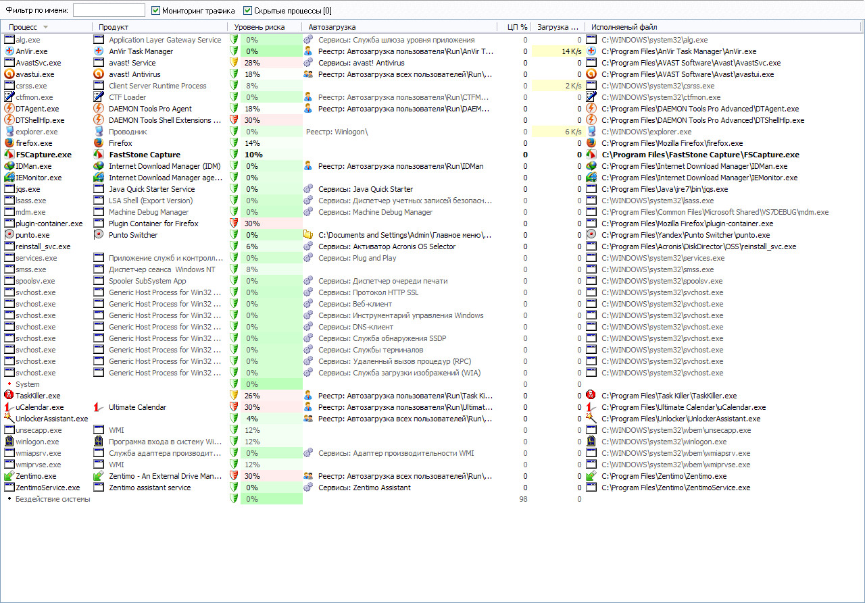Select the csrss.exe process name
This screenshot has width=865, height=603.
coord(31,86)
